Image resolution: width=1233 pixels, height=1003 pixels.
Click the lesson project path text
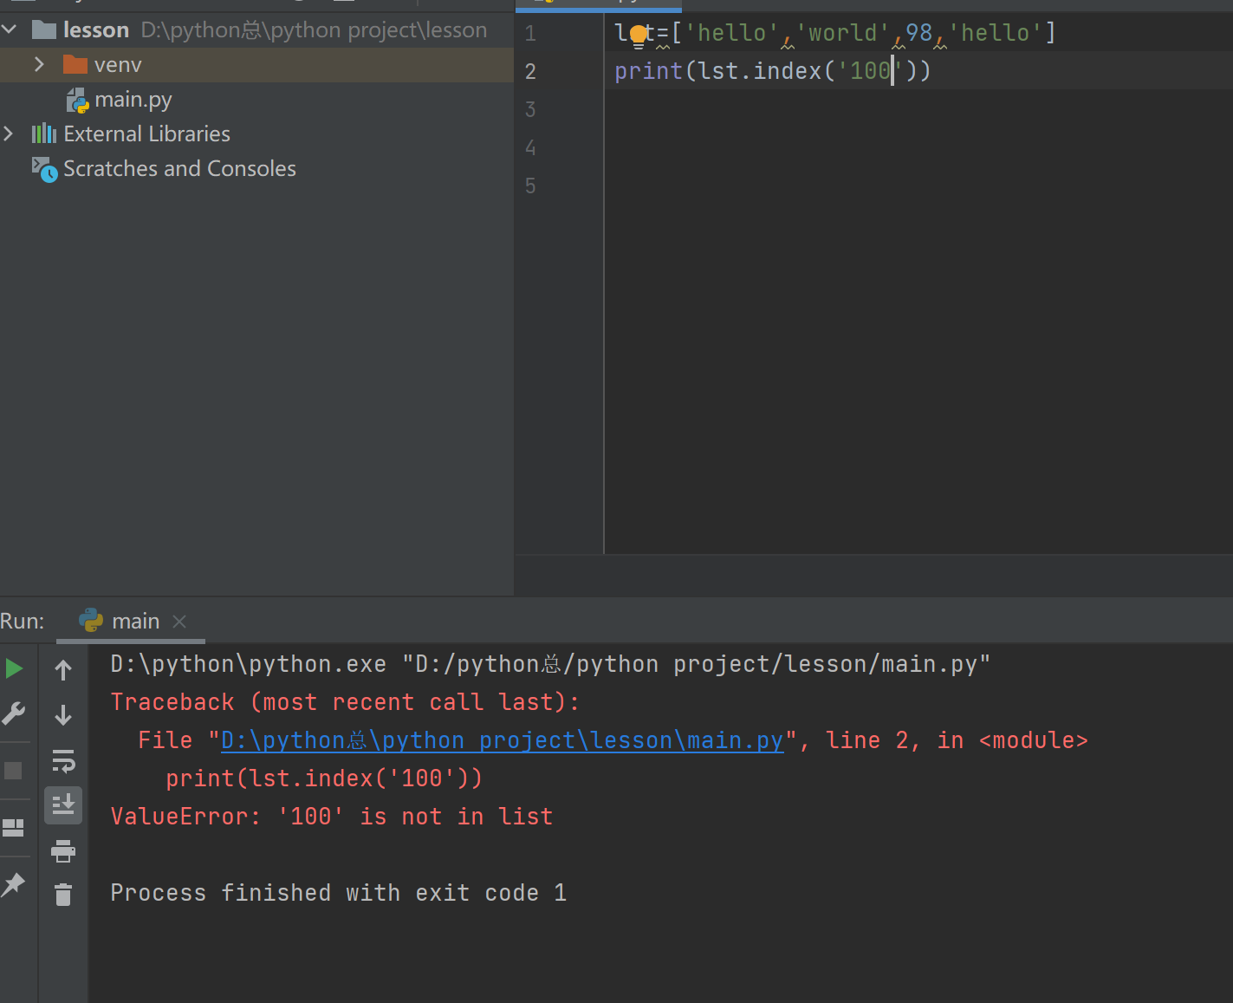point(314,30)
